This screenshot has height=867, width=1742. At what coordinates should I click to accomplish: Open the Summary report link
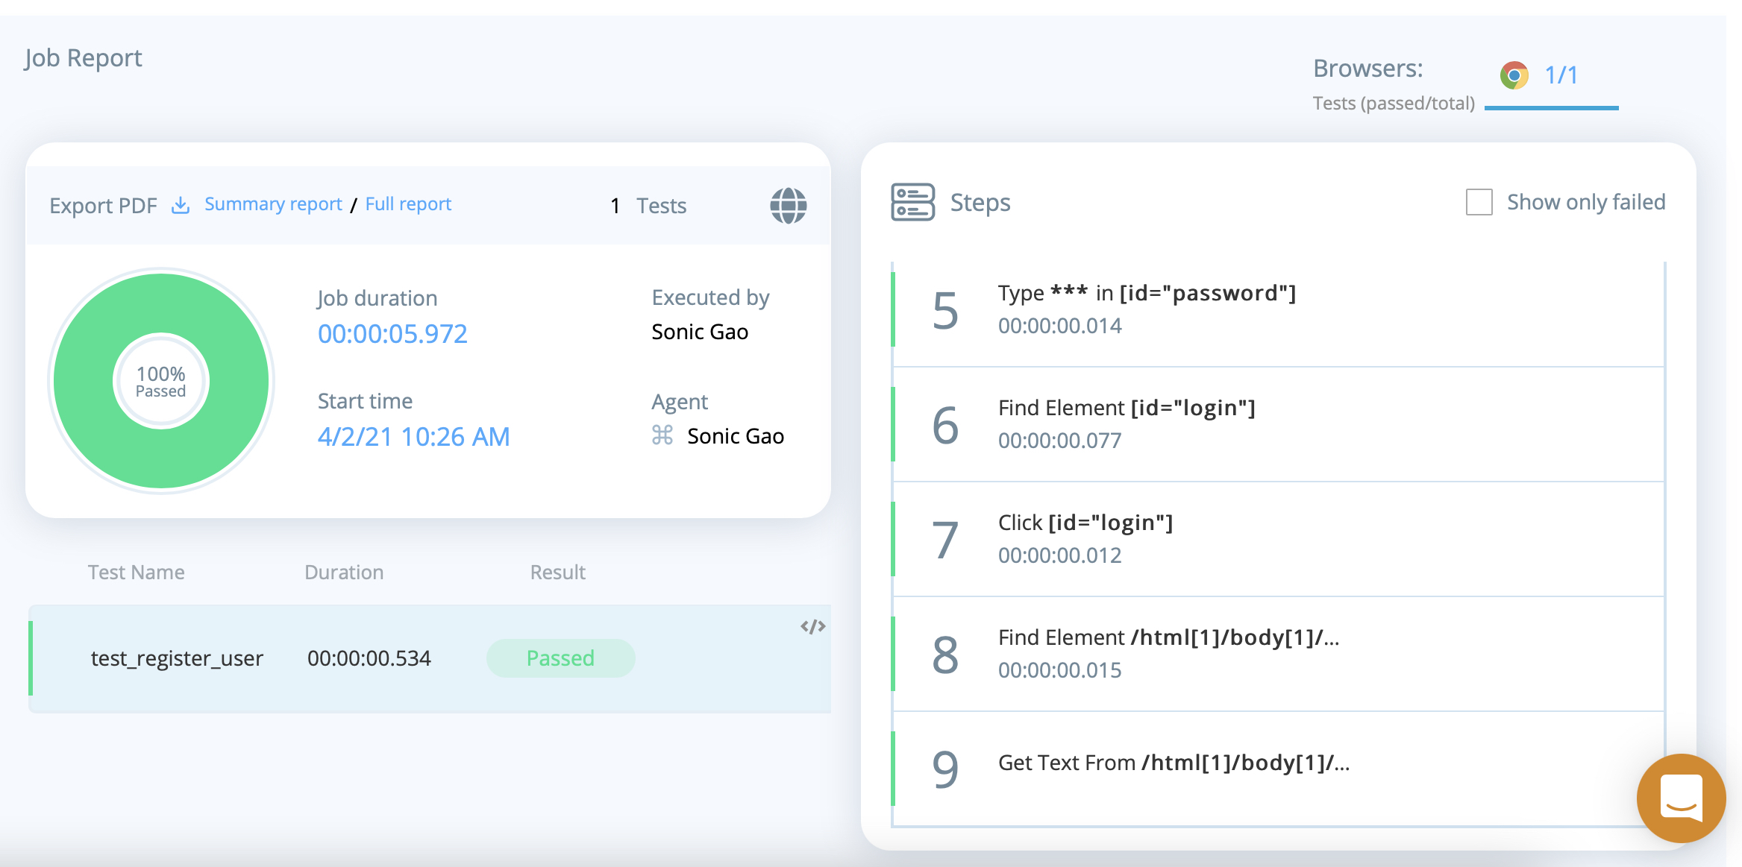273,204
